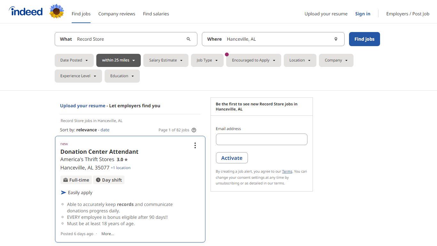Click the clock icon on the Day shift tag
The width and height of the screenshot is (437, 246).
pyautogui.click(x=98, y=180)
